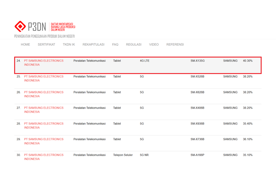Click Peralatan Telekomunikasi in row 30

pyautogui.click(x=89, y=155)
